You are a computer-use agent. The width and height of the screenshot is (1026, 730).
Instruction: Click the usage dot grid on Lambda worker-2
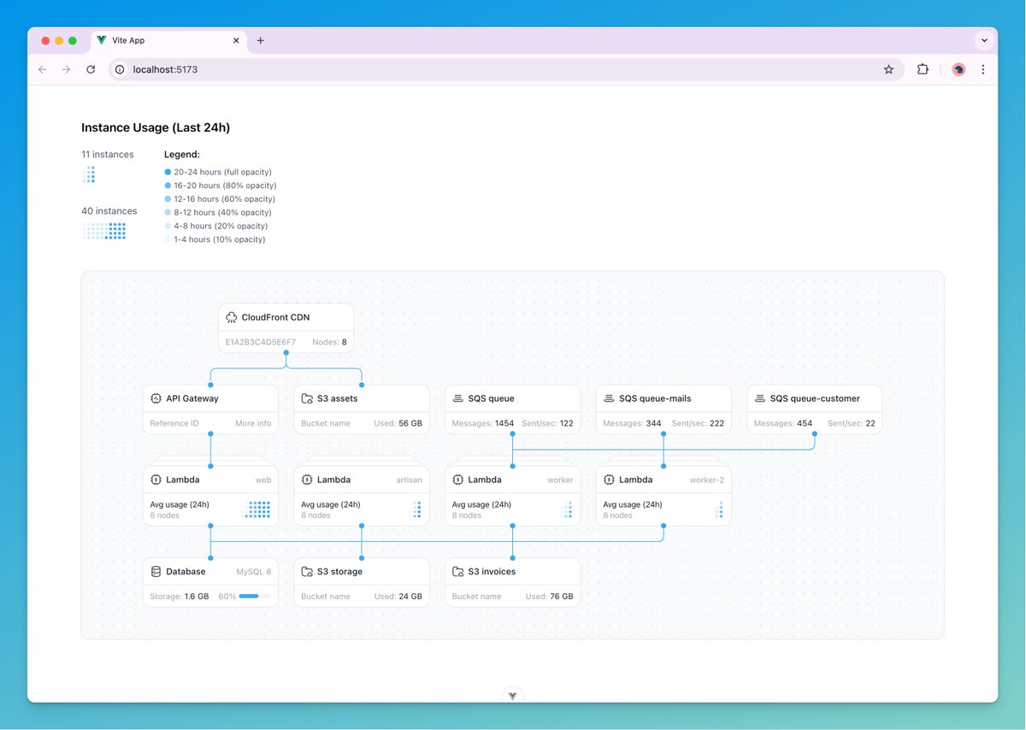tap(719, 509)
